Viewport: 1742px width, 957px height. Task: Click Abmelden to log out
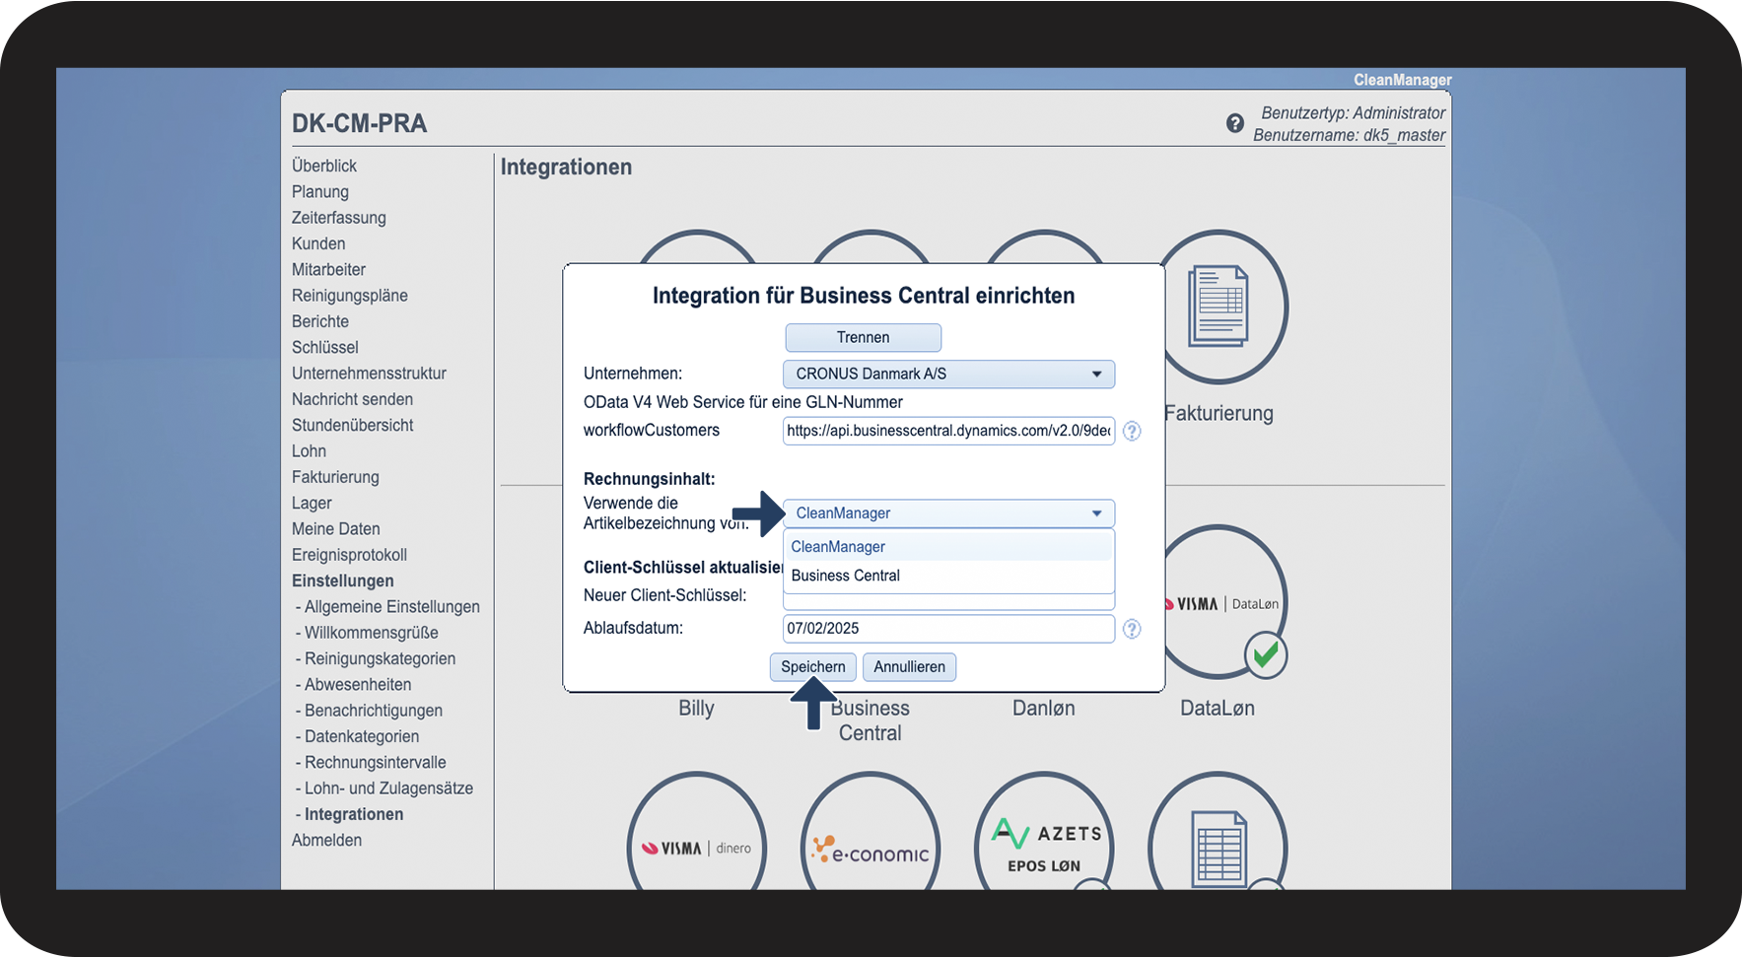pos(326,841)
